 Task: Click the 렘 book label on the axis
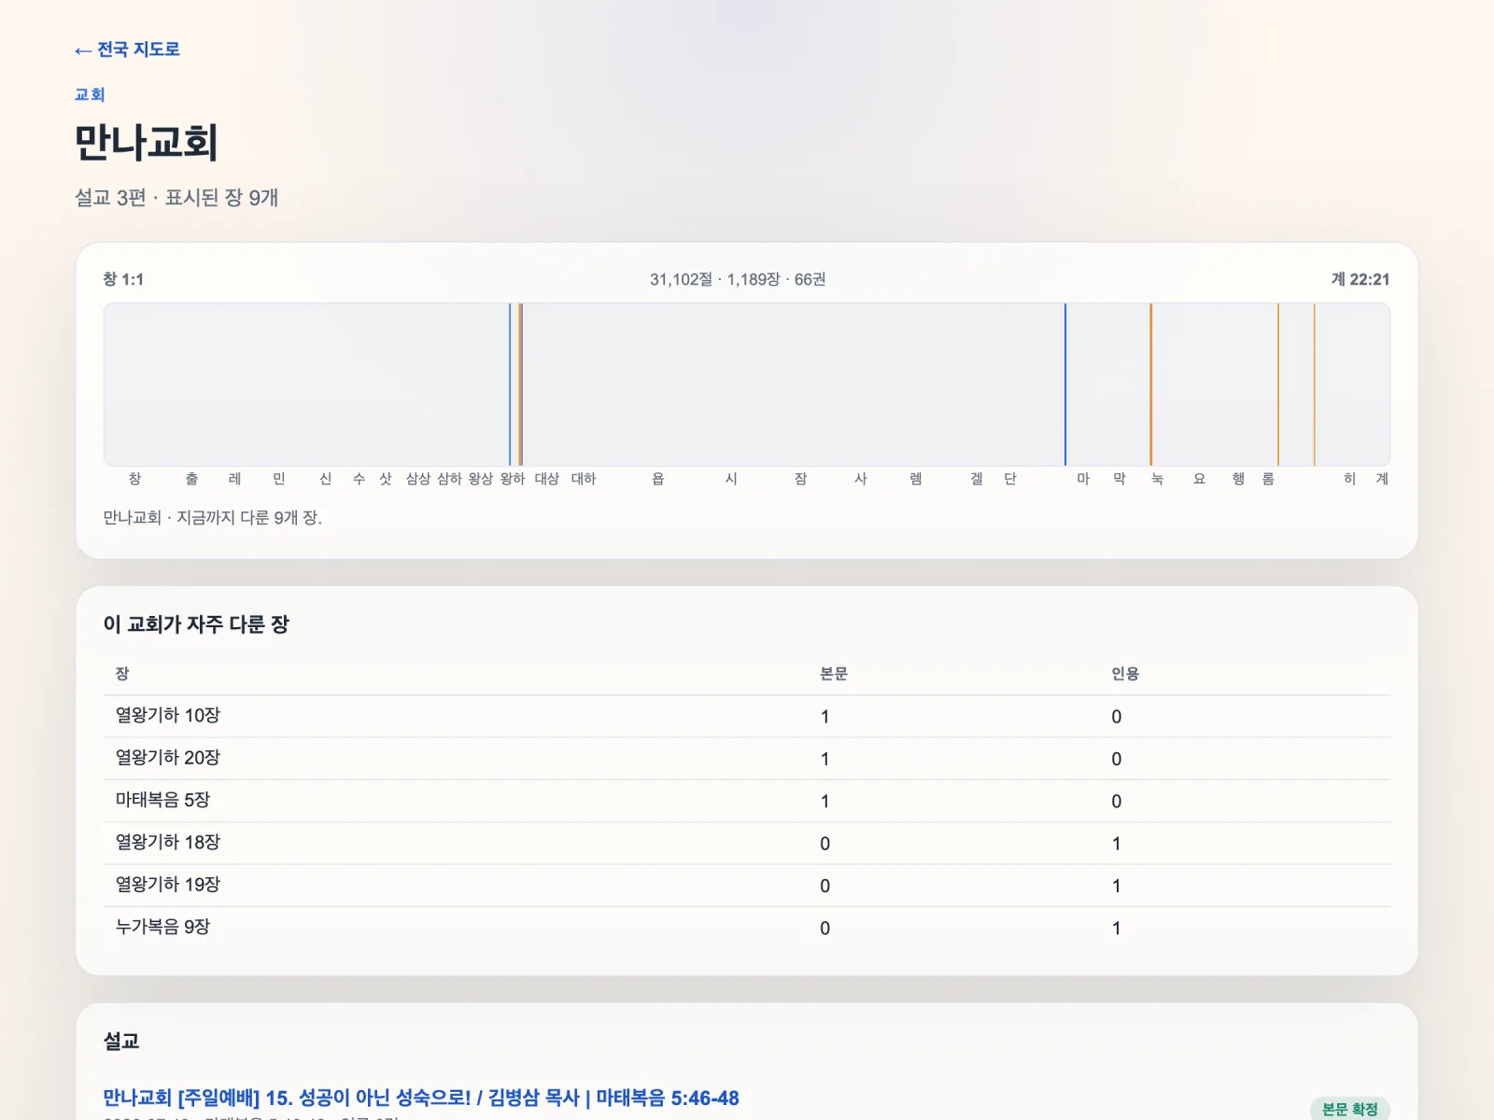pyautogui.click(x=916, y=479)
